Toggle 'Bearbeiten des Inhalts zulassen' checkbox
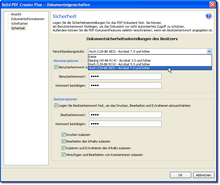The image size is (220, 185). tap(63, 141)
